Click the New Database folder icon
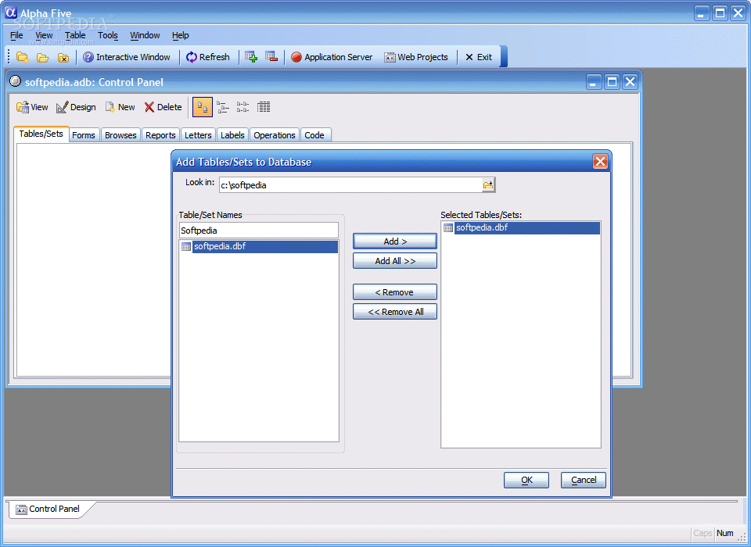751x547 pixels. pos(22,57)
